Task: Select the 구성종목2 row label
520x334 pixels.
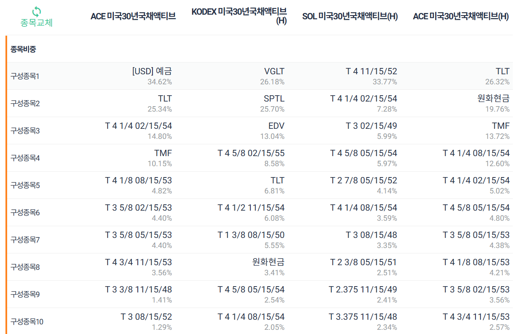Action: [25, 104]
